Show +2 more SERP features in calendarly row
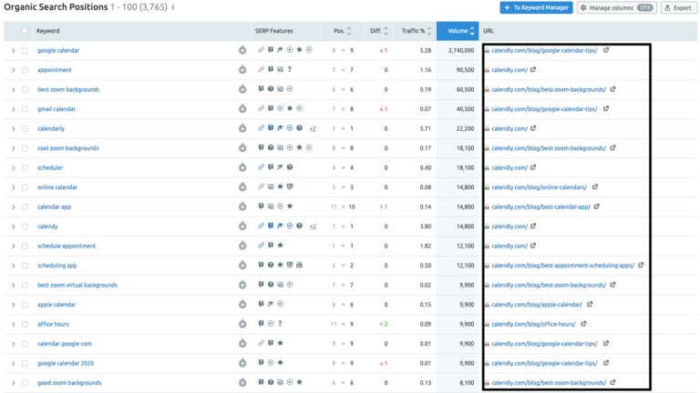700x393 pixels. click(313, 129)
